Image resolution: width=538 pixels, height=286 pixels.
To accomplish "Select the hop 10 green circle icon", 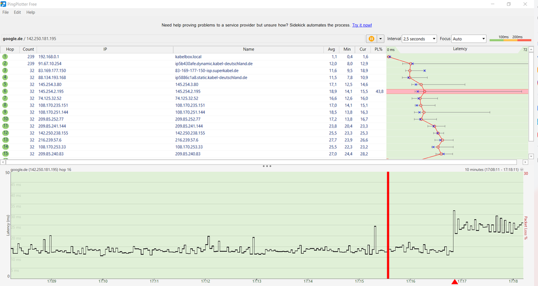I will (x=5, y=119).
